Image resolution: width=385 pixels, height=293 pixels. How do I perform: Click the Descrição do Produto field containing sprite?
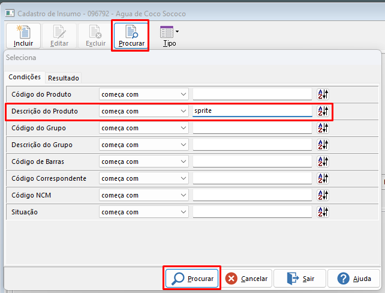pyautogui.click(x=252, y=111)
